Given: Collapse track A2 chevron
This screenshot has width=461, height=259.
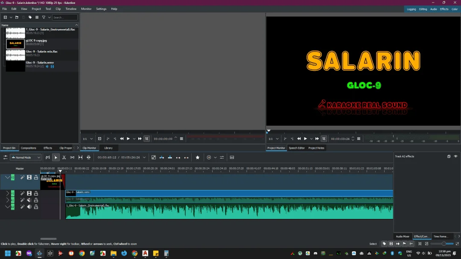Looking at the screenshot, I should coord(7,207).
